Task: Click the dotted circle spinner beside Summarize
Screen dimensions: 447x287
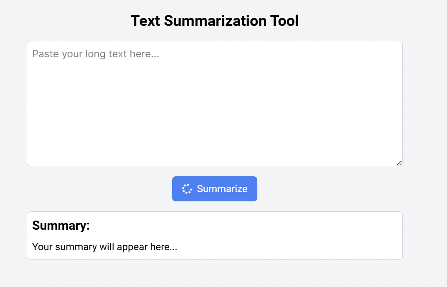Action: [x=187, y=189]
